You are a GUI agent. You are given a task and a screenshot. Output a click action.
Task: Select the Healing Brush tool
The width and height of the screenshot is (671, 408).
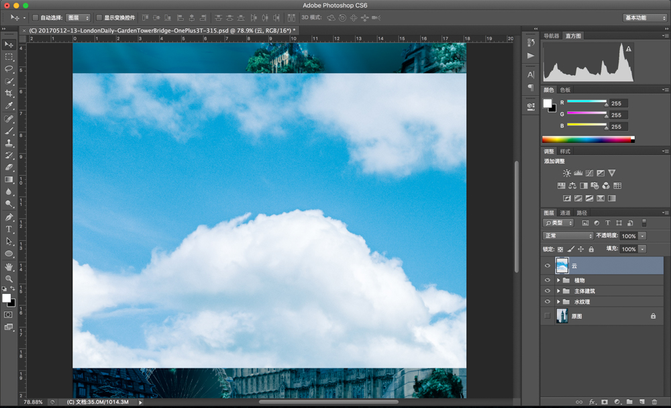tap(9, 119)
